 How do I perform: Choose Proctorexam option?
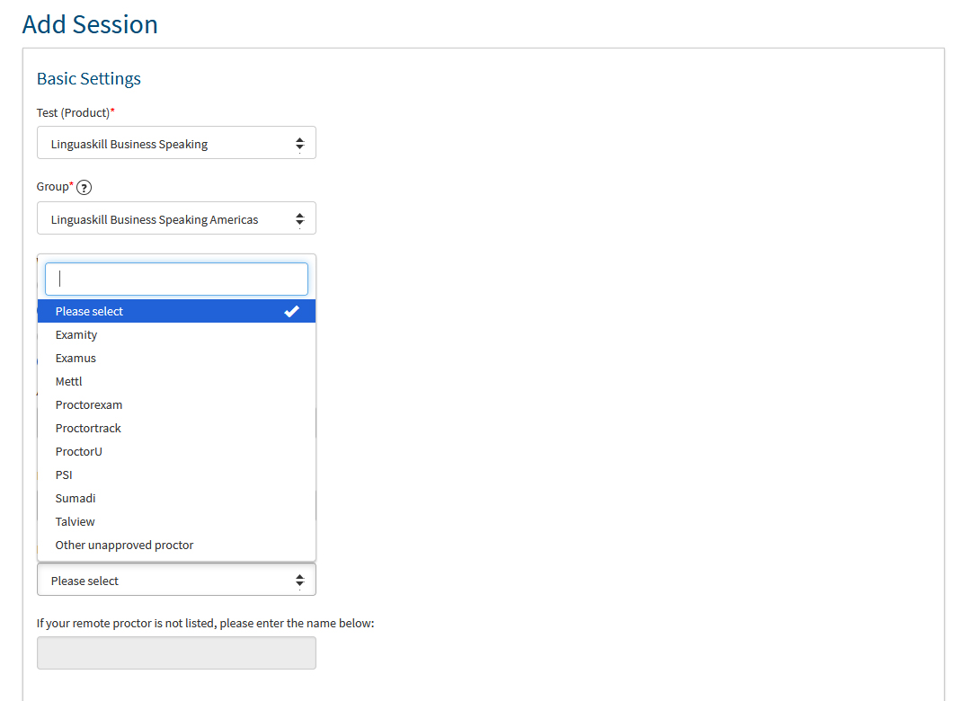coord(176,405)
